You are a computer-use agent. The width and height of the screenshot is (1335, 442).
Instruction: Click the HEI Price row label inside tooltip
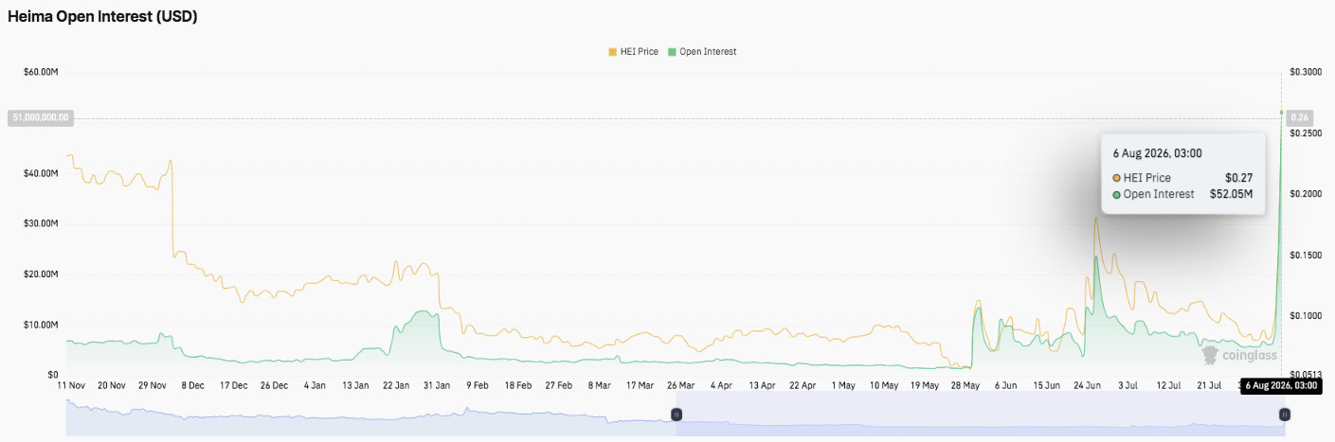(x=1147, y=178)
